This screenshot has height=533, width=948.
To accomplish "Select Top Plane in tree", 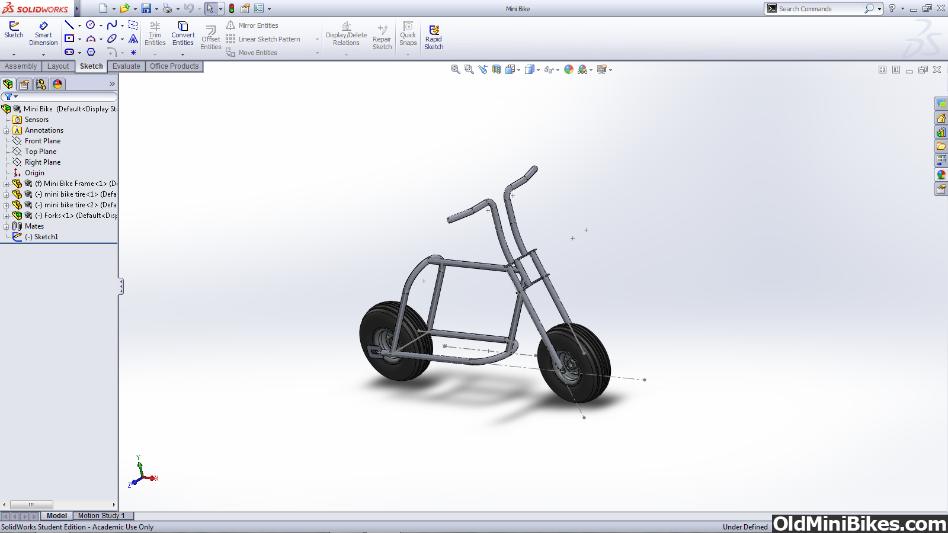I will (41, 152).
